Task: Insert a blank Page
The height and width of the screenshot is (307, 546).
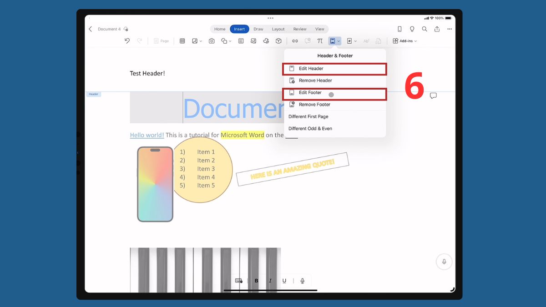Action: click(161, 41)
